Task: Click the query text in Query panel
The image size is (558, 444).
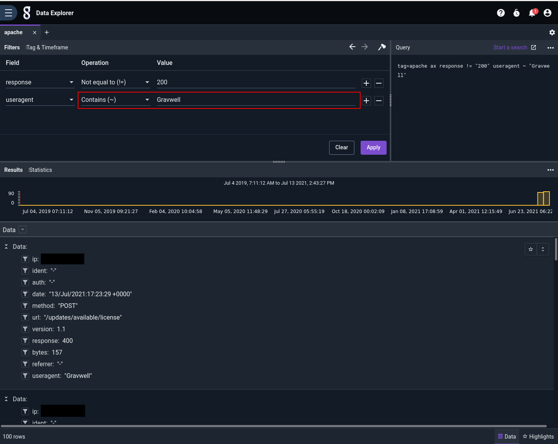Action: (473, 70)
